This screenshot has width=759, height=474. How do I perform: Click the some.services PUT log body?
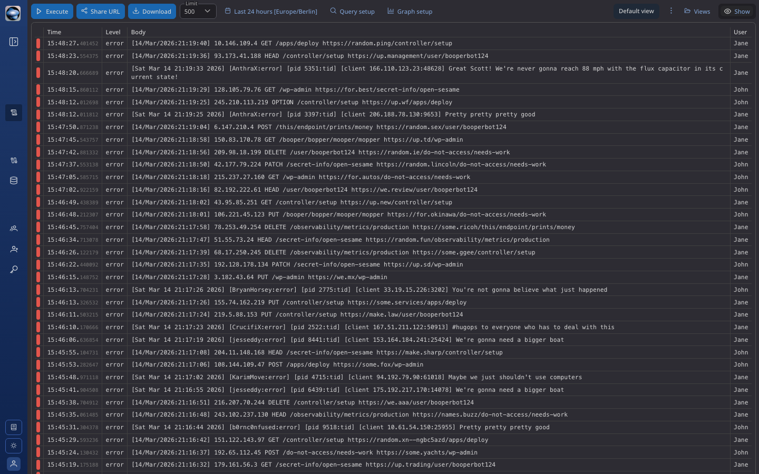click(x=299, y=302)
